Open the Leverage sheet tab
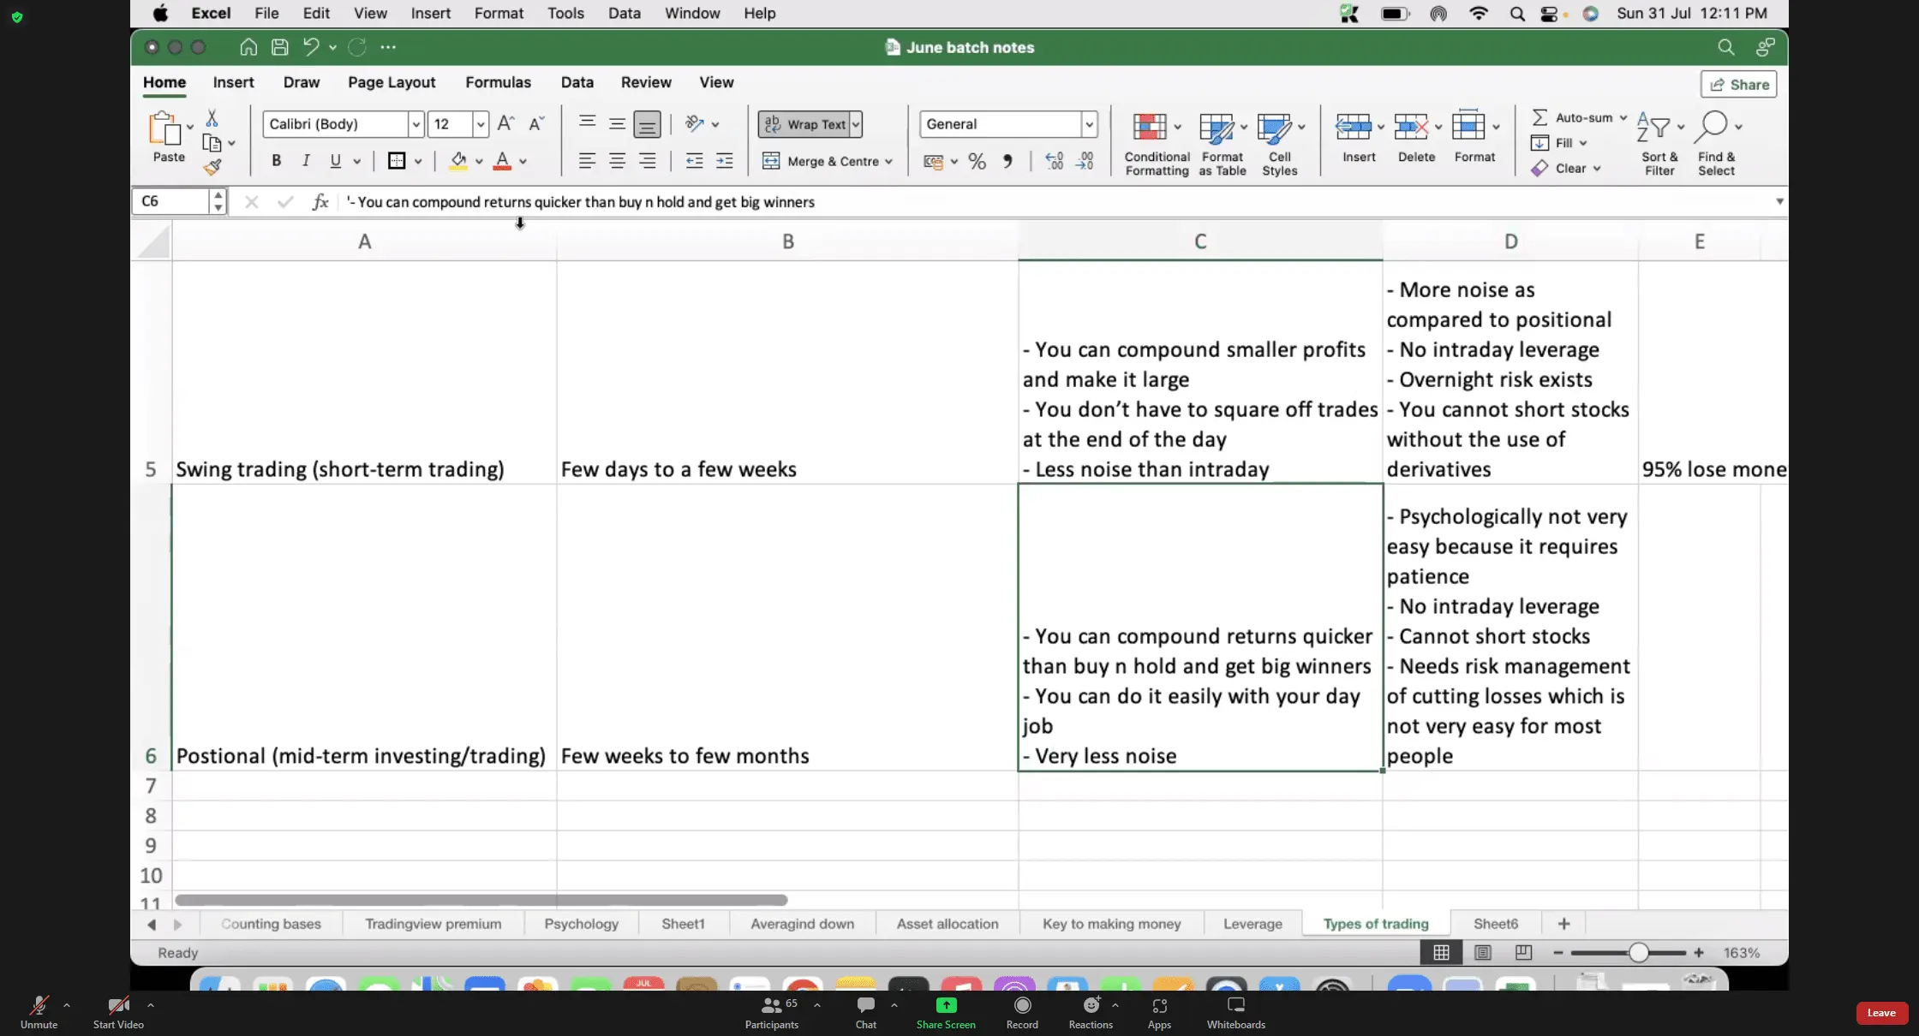The width and height of the screenshot is (1919, 1036). [1252, 924]
